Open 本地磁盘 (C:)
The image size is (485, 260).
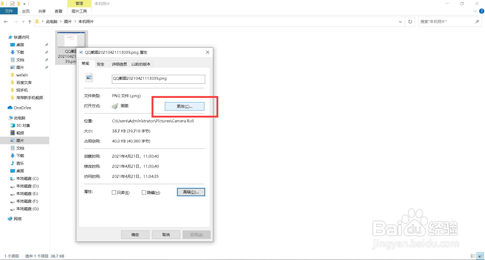click(27, 178)
